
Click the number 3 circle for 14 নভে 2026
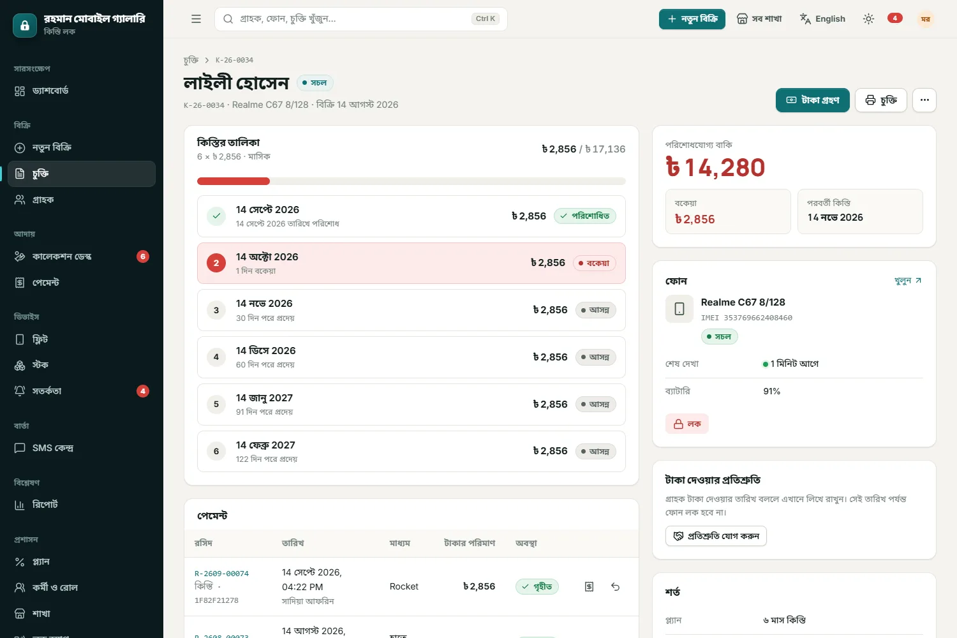pyautogui.click(x=216, y=310)
